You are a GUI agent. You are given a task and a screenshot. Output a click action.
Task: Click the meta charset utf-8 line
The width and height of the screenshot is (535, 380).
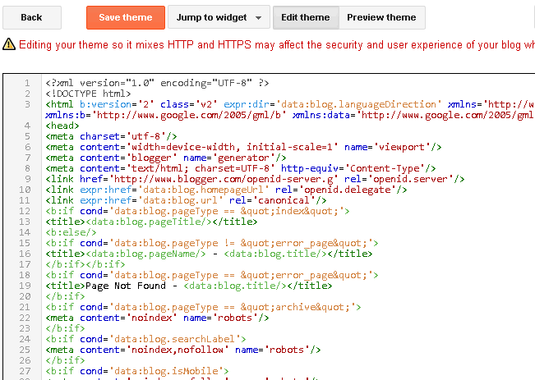106,136
